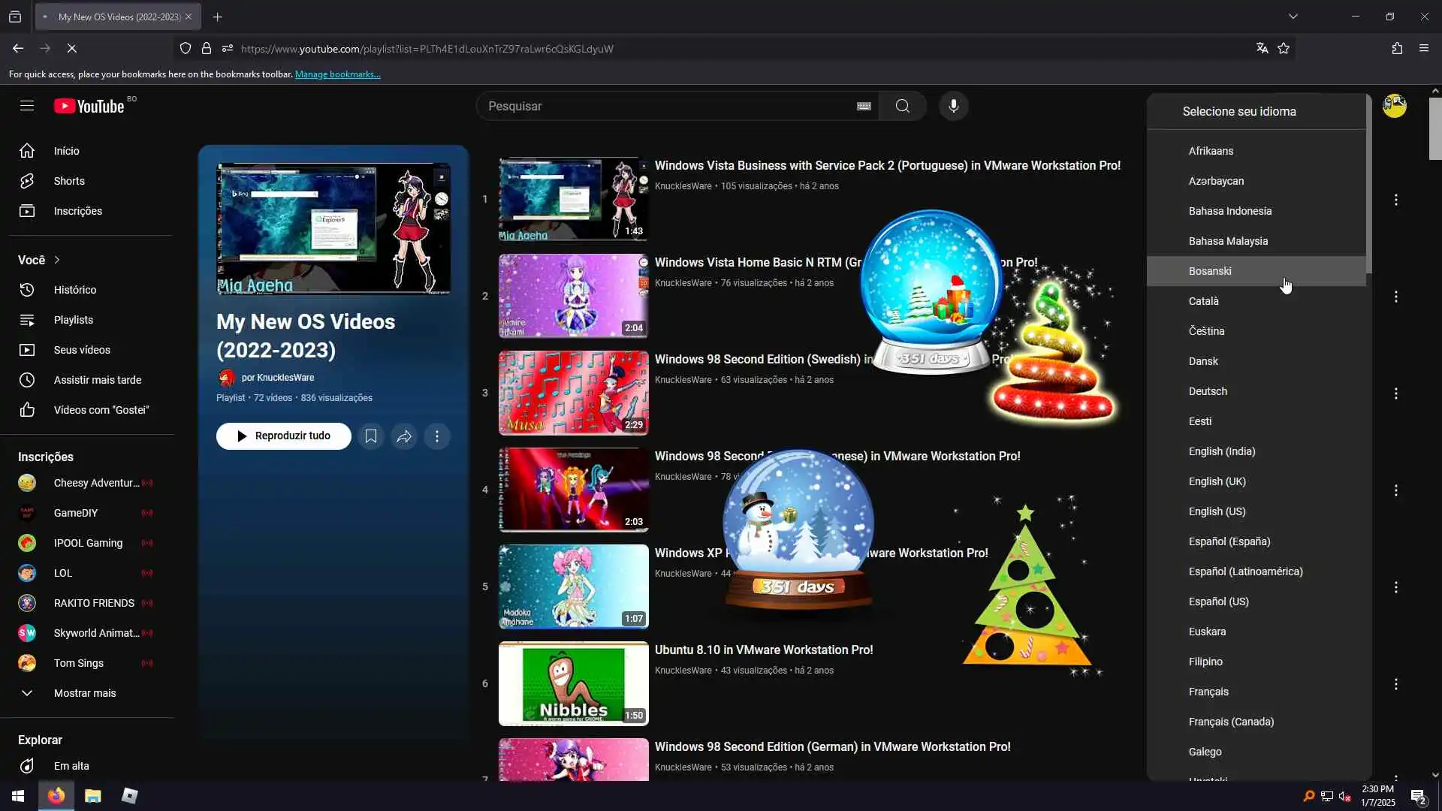This screenshot has height=811, width=1442.
Task: Share the playlist using arrow icon
Action: point(404,436)
